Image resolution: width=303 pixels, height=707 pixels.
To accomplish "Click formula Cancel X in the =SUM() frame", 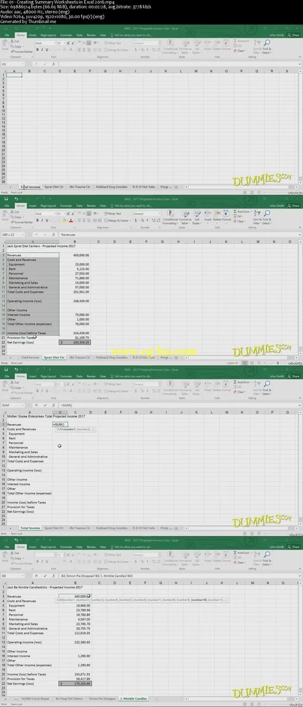I will [x=37, y=405].
